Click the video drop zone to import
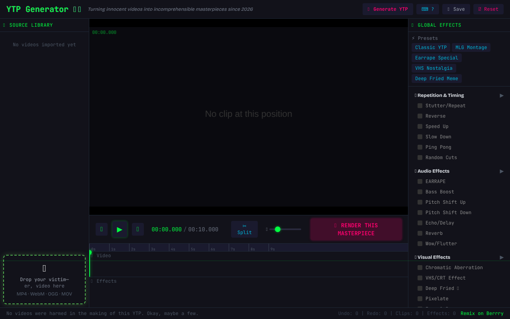This screenshot has width=510, height=319. pos(44,280)
